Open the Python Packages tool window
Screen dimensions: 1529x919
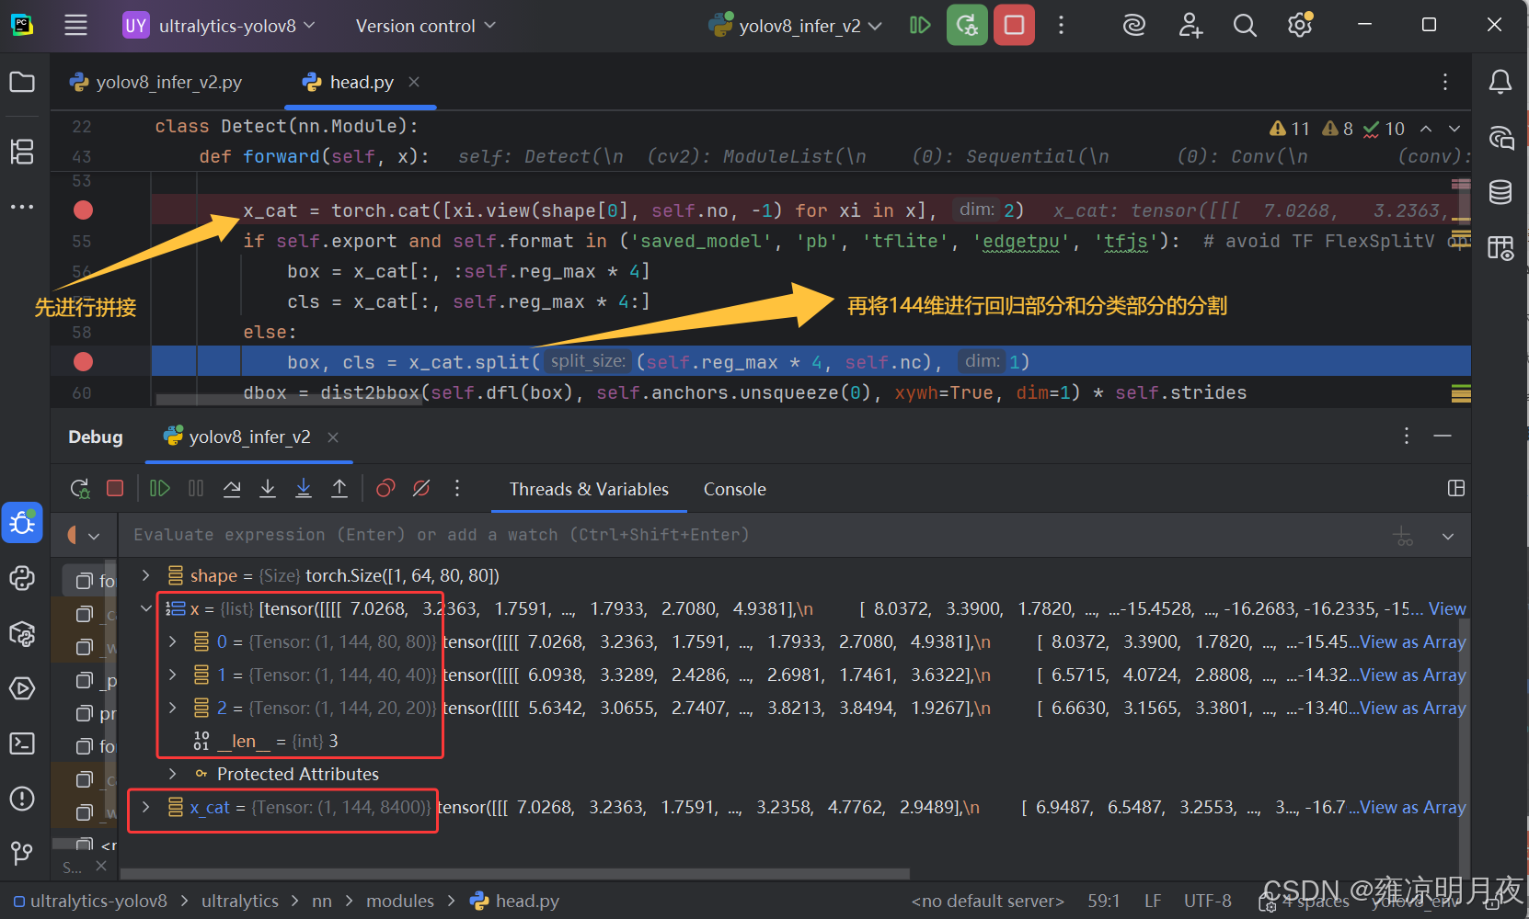22,633
